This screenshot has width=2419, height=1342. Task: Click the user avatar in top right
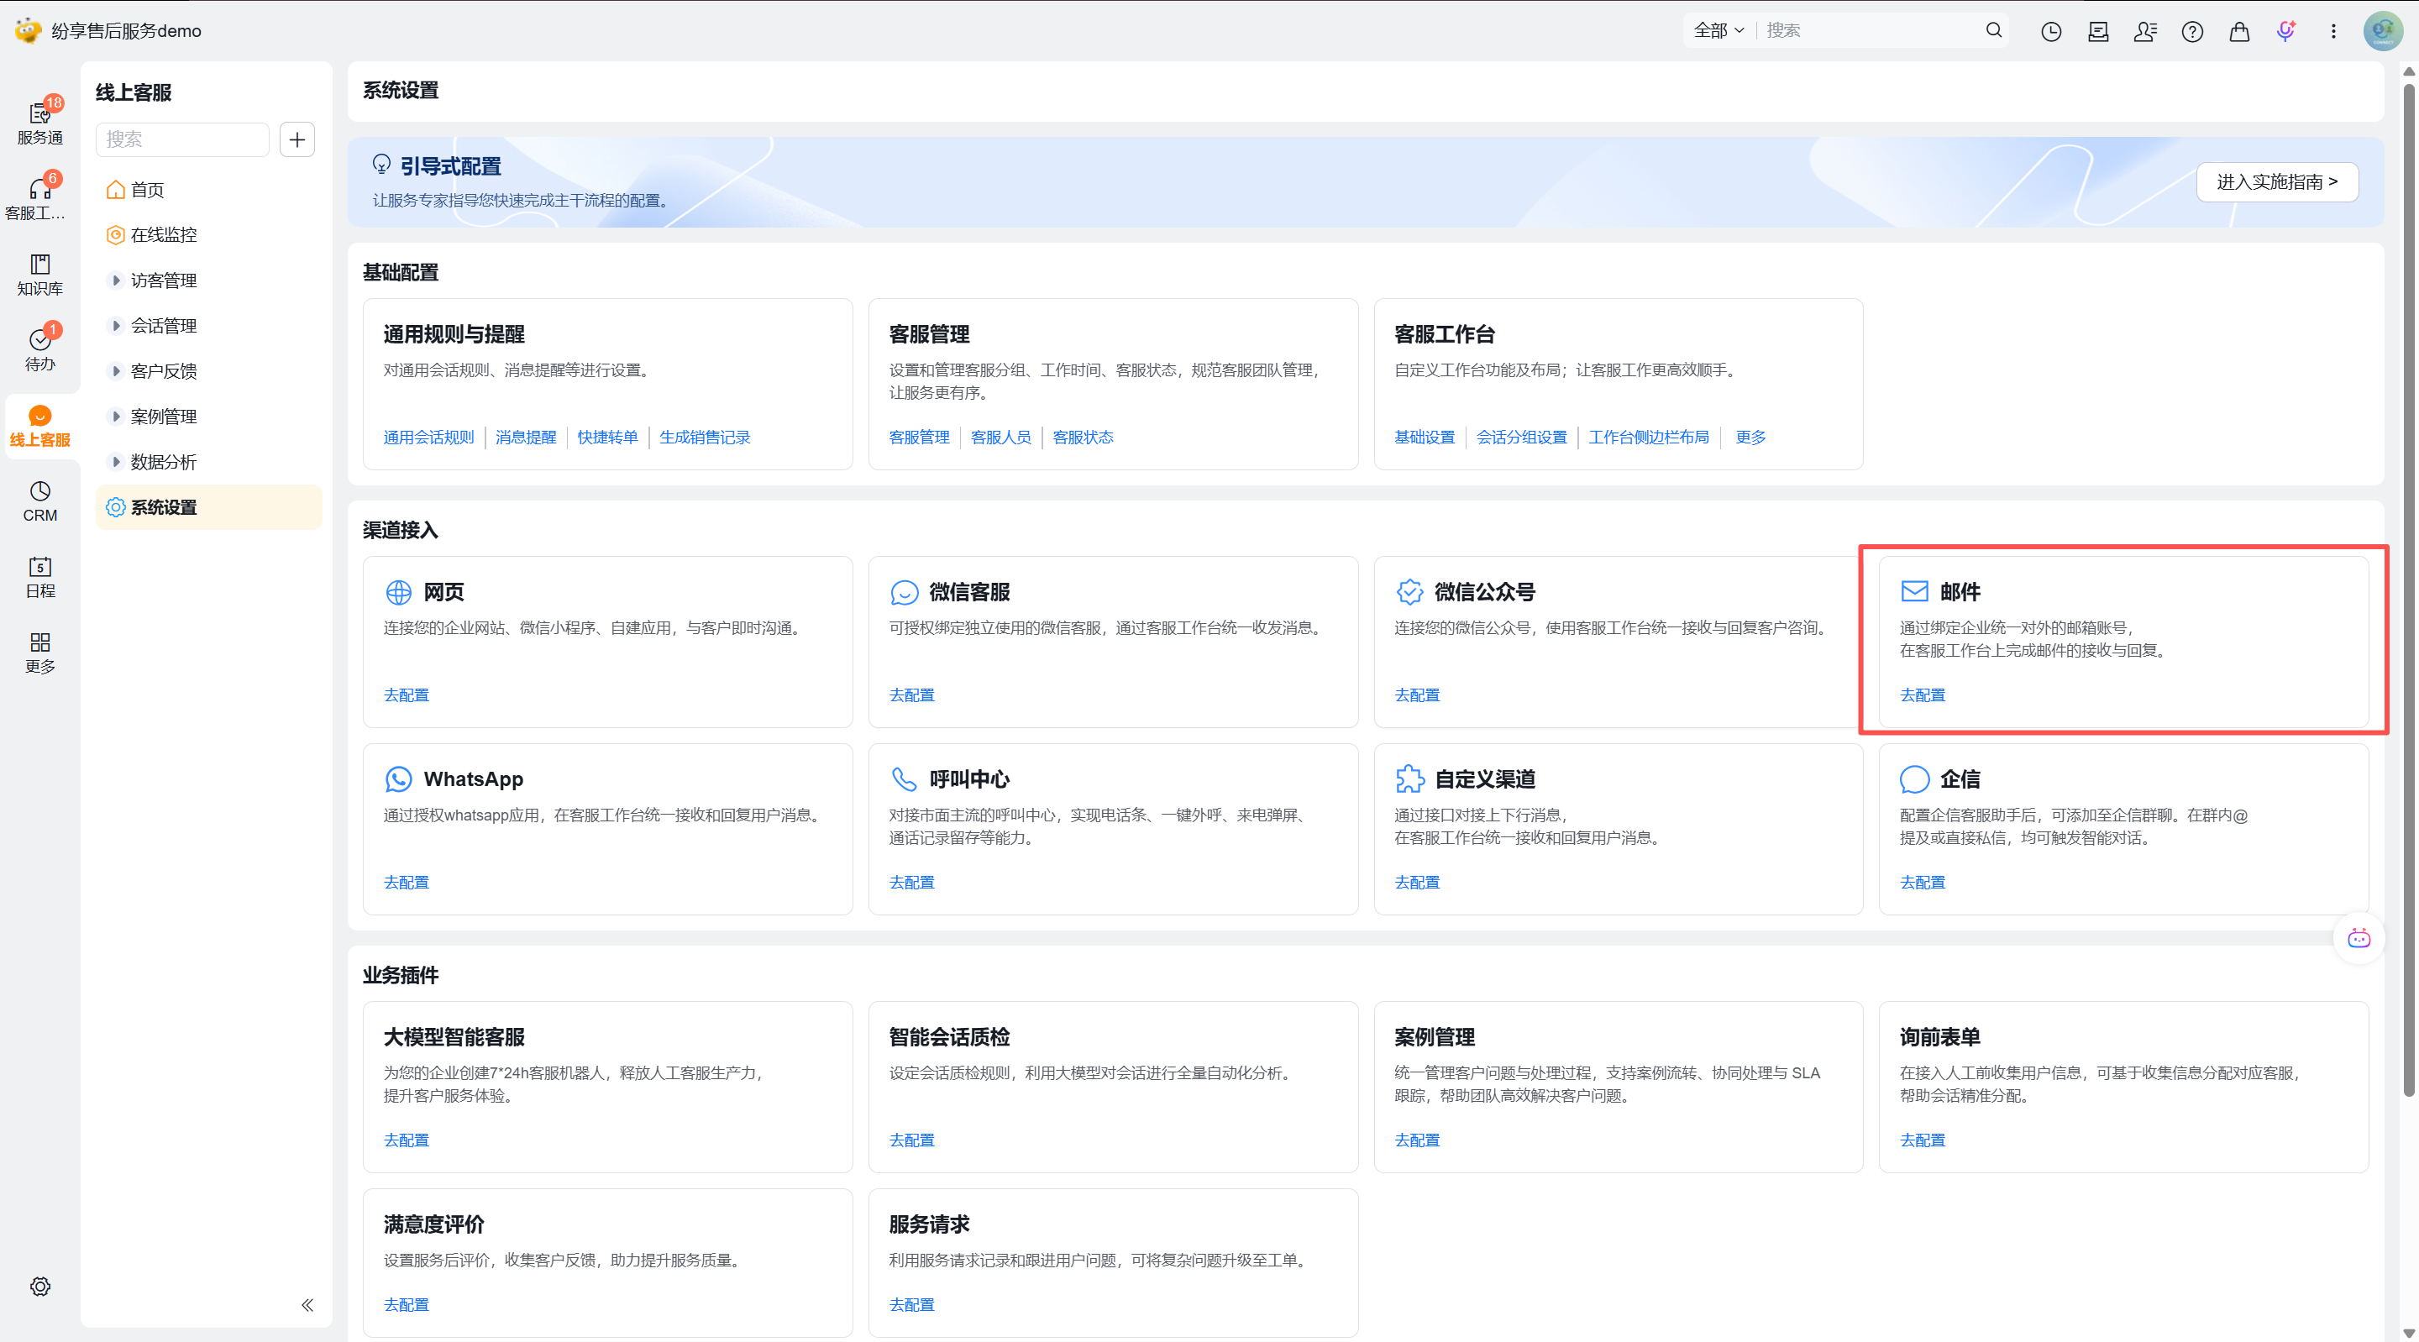2382,31
